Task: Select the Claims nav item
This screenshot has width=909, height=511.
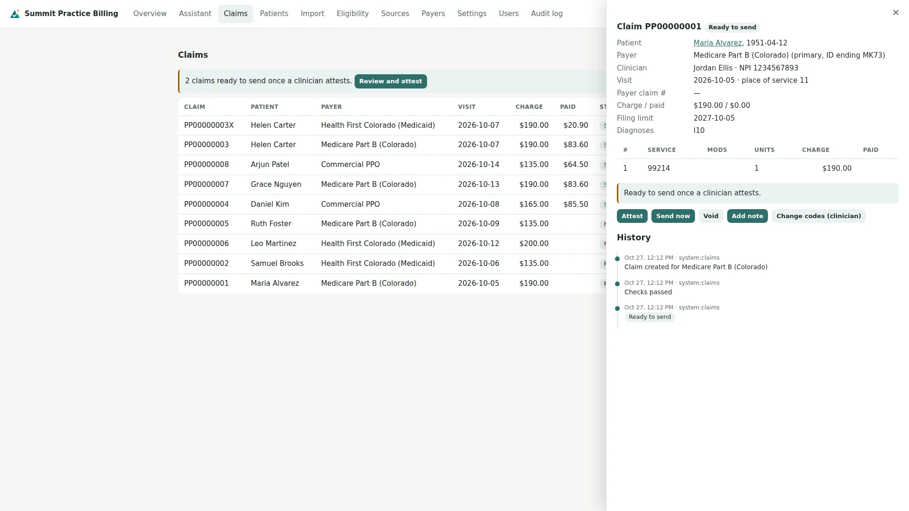Action: pyautogui.click(x=235, y=14)
